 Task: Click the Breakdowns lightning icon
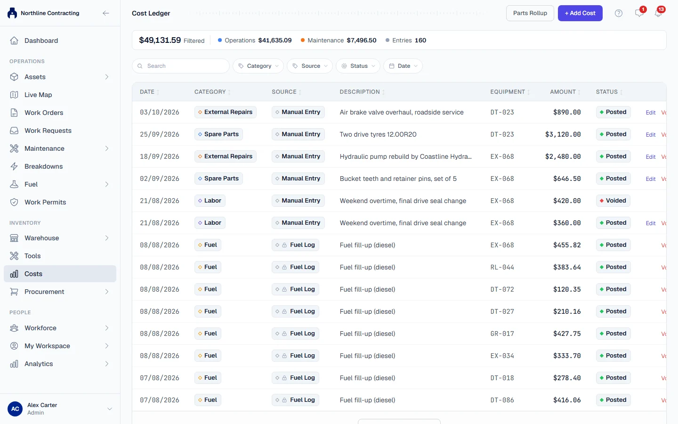pos(14,166)
